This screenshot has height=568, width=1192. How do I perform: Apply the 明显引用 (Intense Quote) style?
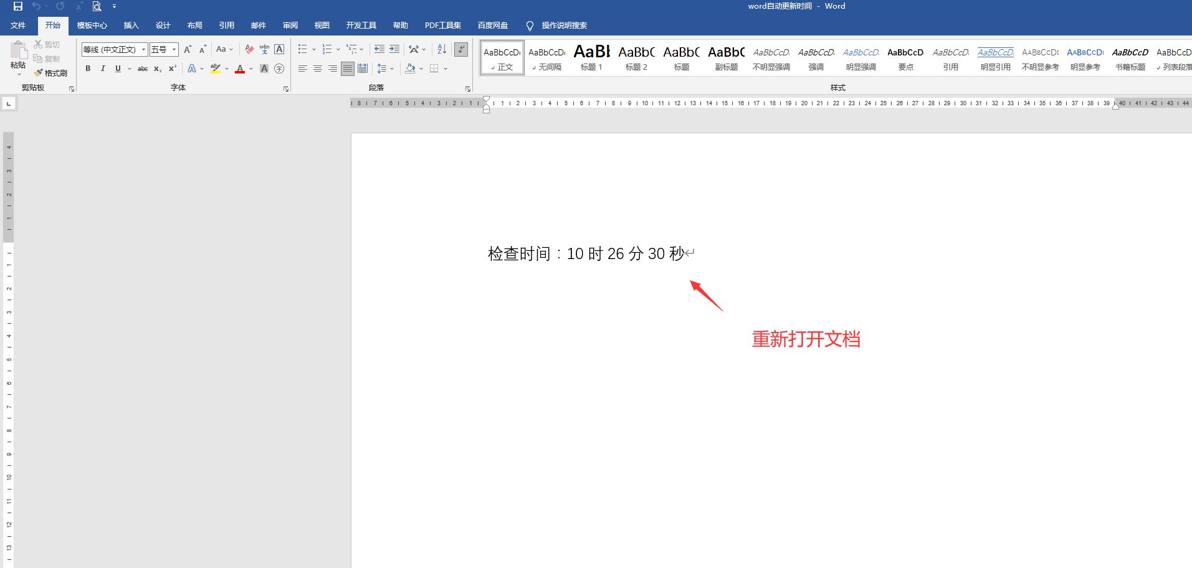[995, 58]
